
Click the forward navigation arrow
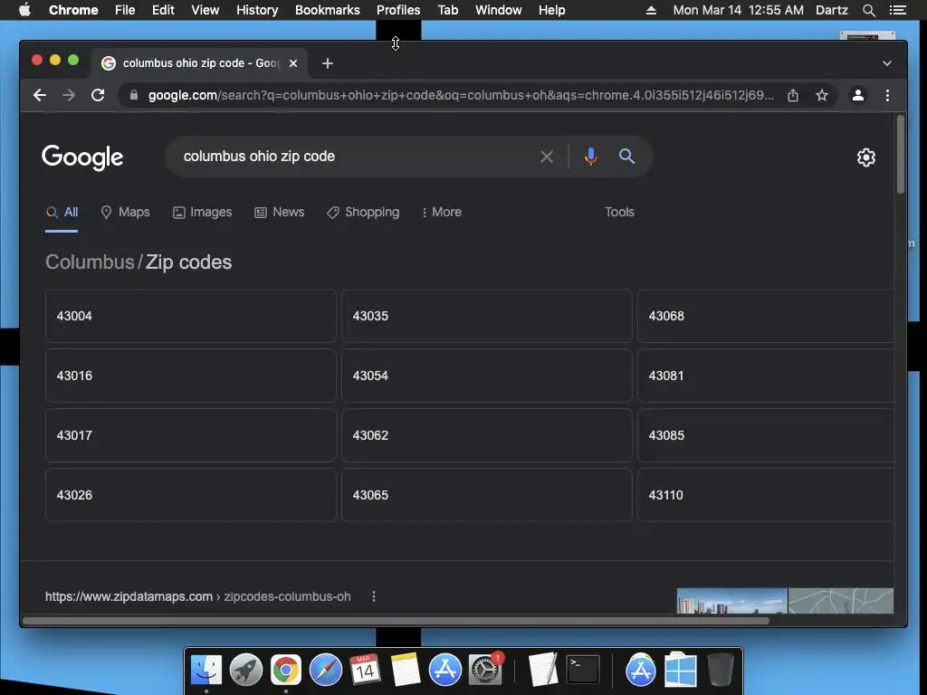point(69,95)
